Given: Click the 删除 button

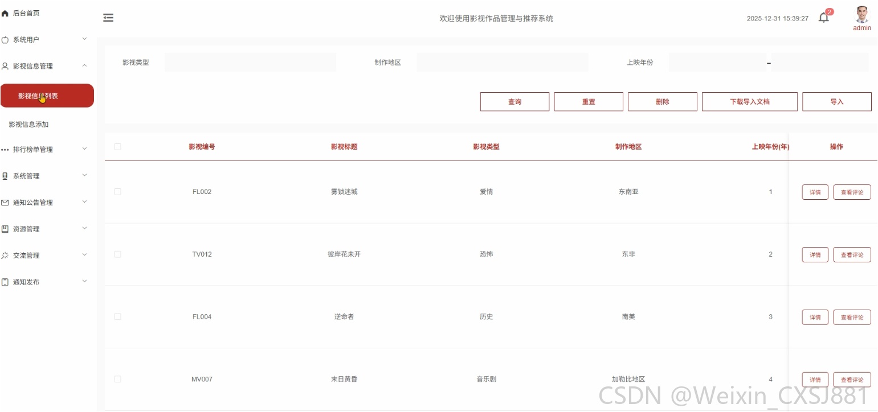Looking at the screenshot, I should [x=662, y=102].
